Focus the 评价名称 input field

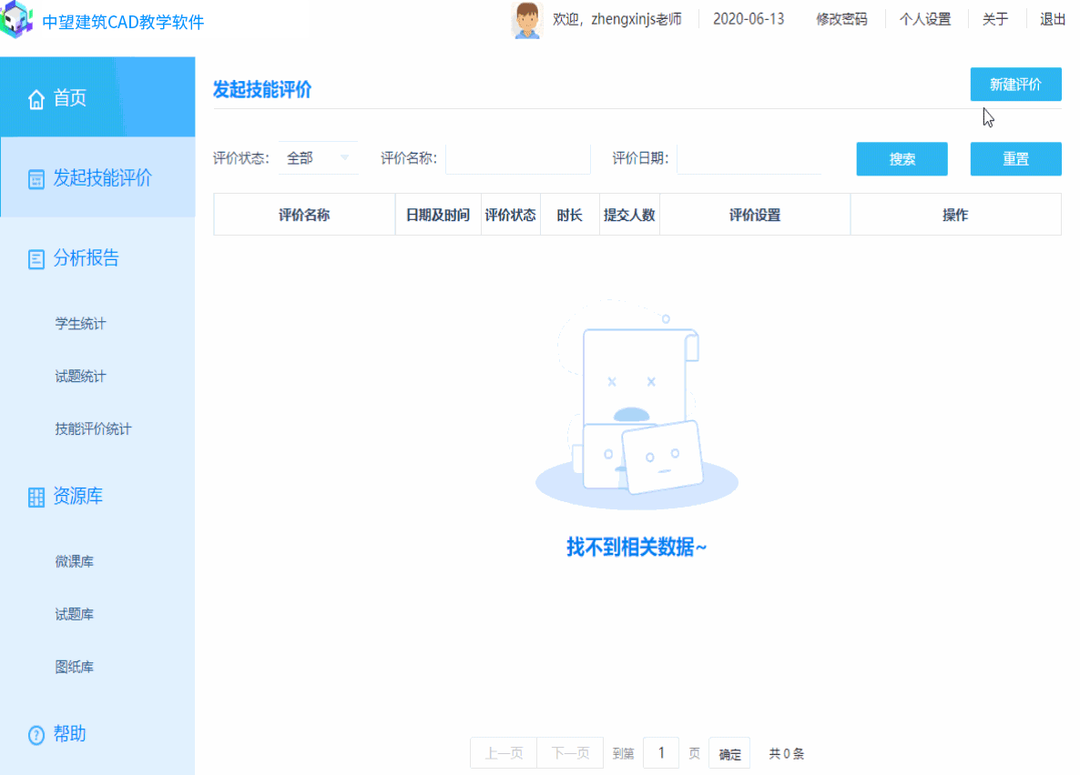click(x=518, y=158)
